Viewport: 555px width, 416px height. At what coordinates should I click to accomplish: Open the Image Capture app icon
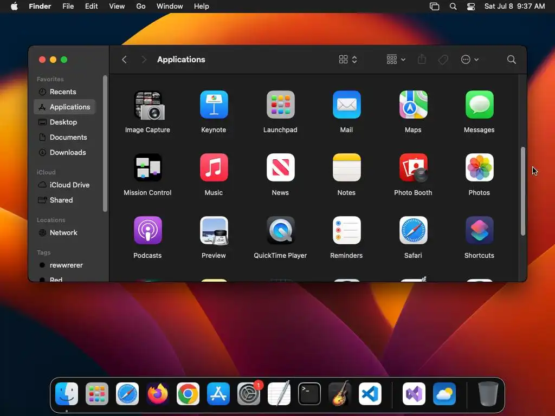pos(147,105)
